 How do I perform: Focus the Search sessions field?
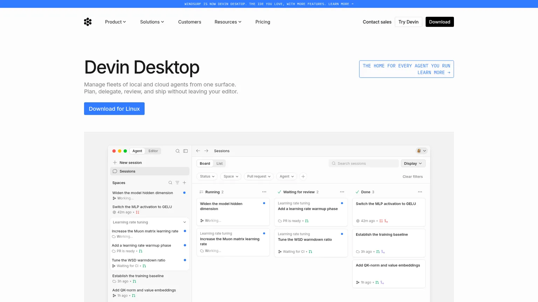[x=364, y=163]
